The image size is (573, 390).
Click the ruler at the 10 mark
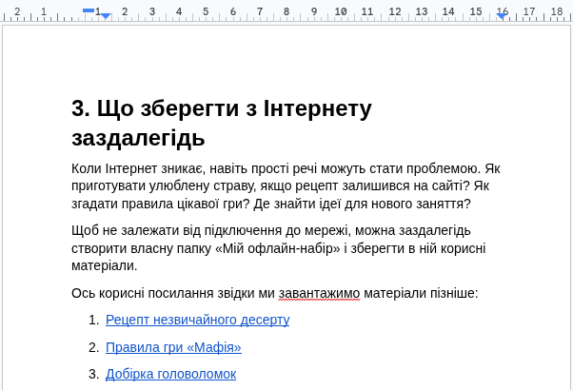(341, 11)
